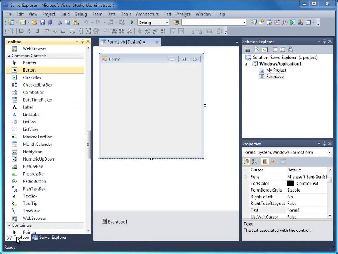Viewport: 338px width, 254px height.
Task: Open Solution Explorer from the toolbar icon
Action: pos(254,22)
